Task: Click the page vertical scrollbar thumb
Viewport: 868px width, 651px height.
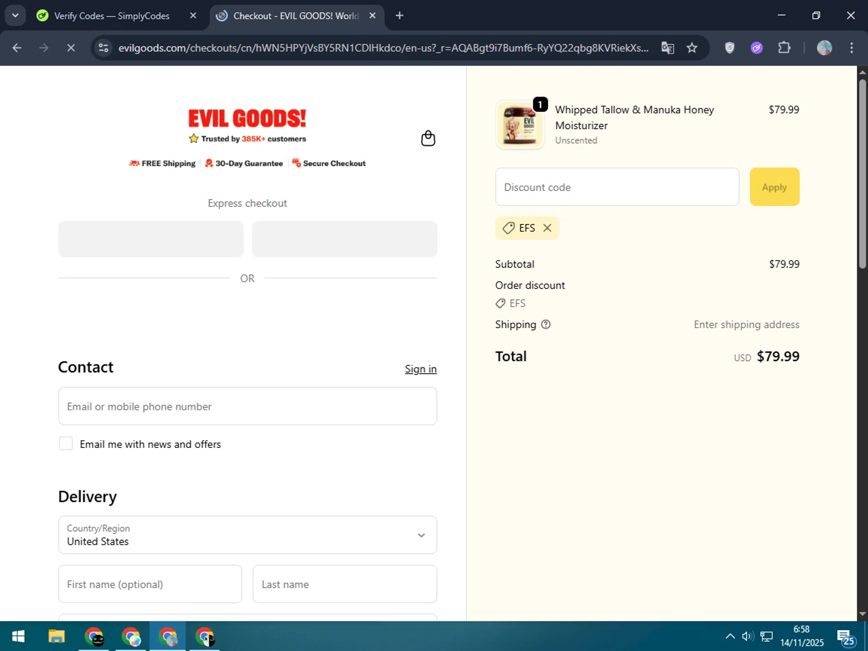Action: click(x=862, y=174)
